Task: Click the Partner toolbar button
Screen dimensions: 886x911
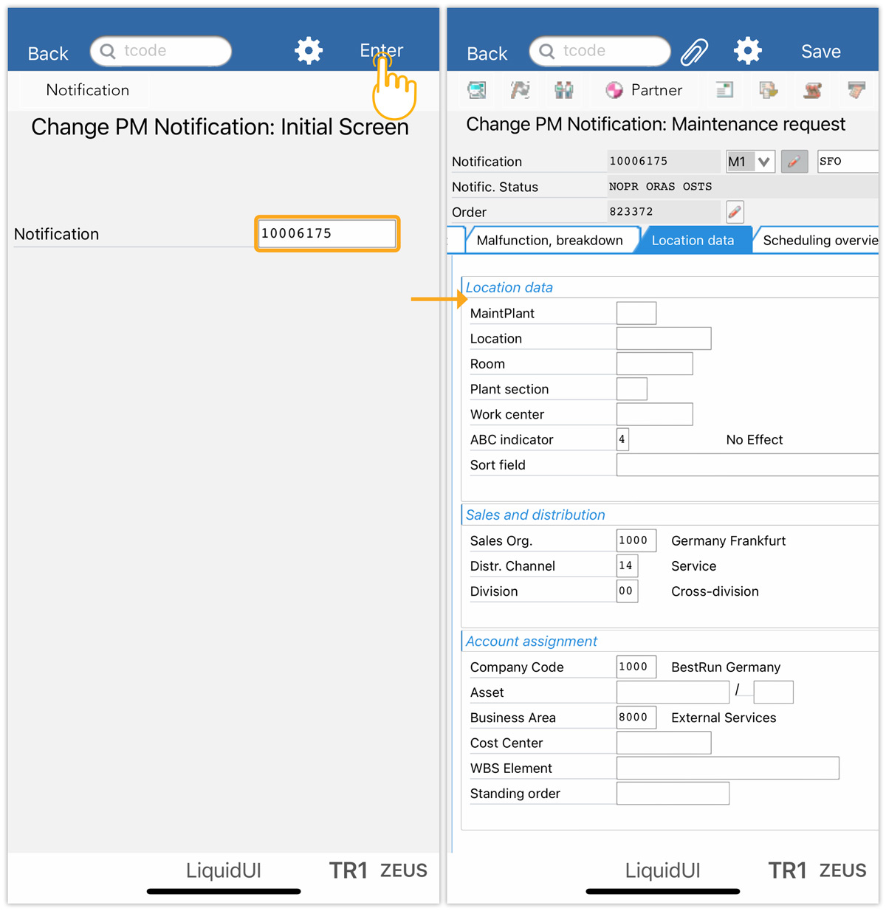Action: pyautogui.click(x=644, y=90)
